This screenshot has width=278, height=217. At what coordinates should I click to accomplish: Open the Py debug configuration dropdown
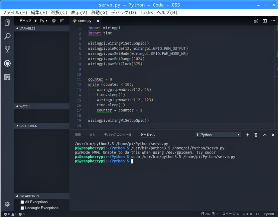[x=44, y=21]
